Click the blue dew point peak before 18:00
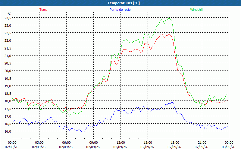Viewport: 241px width, 150px height. click(172, 102)
